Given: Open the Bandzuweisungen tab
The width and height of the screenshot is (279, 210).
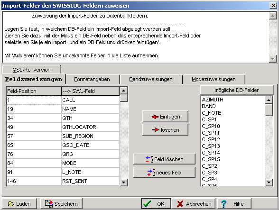Looking at the screenshot, I should pyautogui.click(x=151, y=79).
